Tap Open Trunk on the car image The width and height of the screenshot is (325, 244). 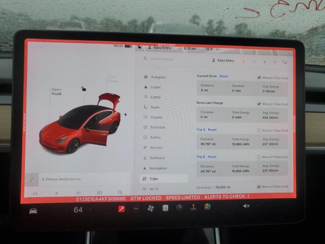[113, 79]
